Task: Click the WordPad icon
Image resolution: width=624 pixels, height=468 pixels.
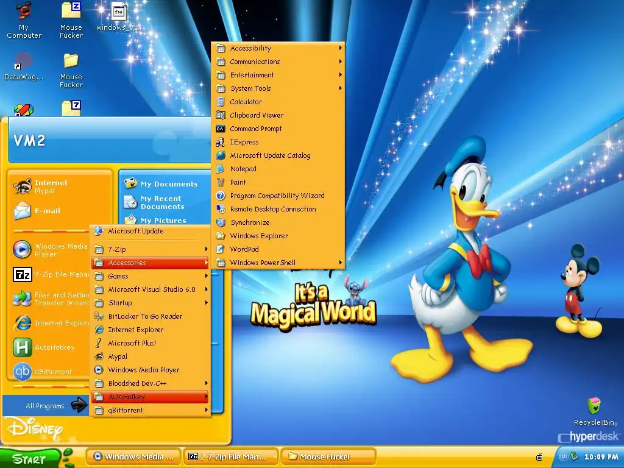Action: point(221,249)
